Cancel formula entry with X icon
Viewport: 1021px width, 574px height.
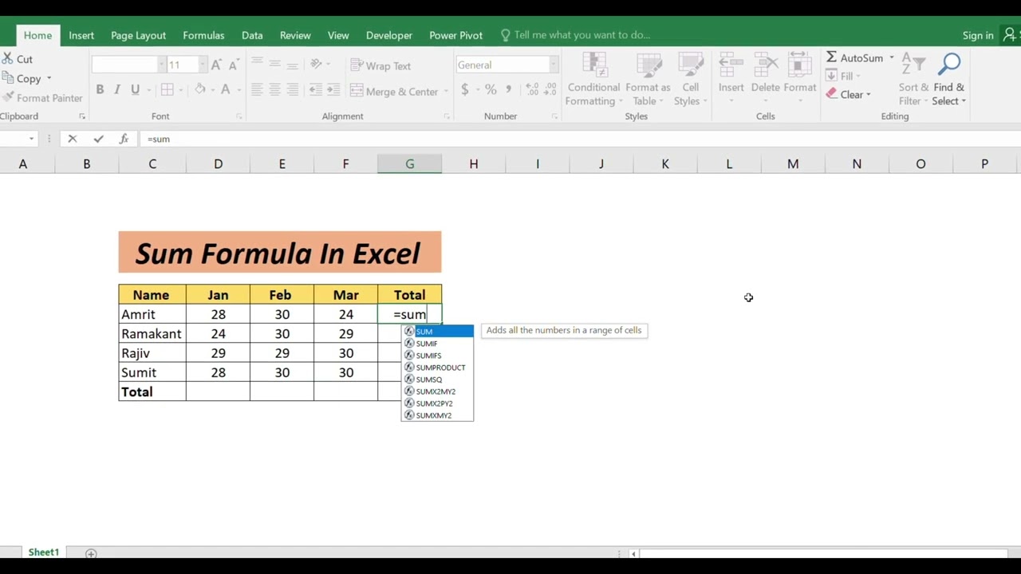(73, 139)
